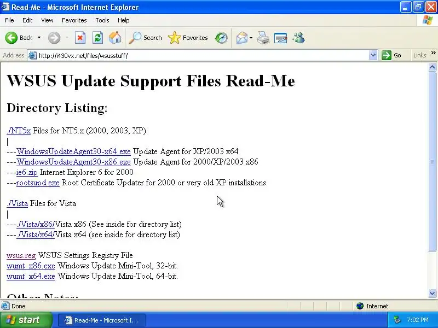Expand the Mail dropdown arrow
Screen dimensions: 438x328
coord(251,38)
